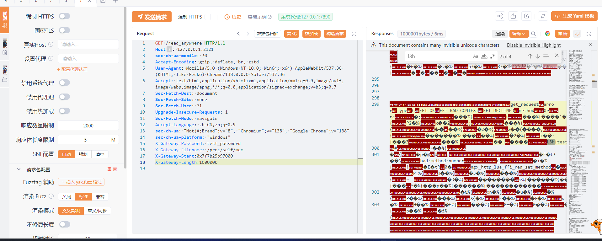
Task: Check the 强制 HTTPS checkbox near send button
Action: (208, 17)
